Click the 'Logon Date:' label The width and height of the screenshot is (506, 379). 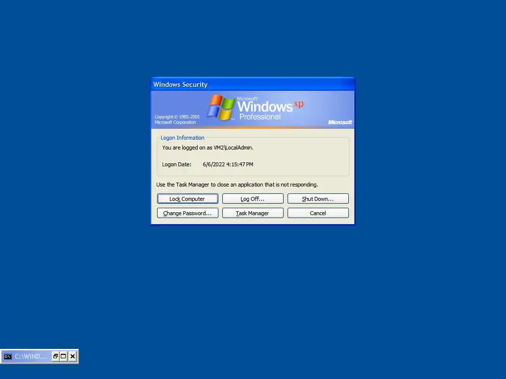(176, 164)
